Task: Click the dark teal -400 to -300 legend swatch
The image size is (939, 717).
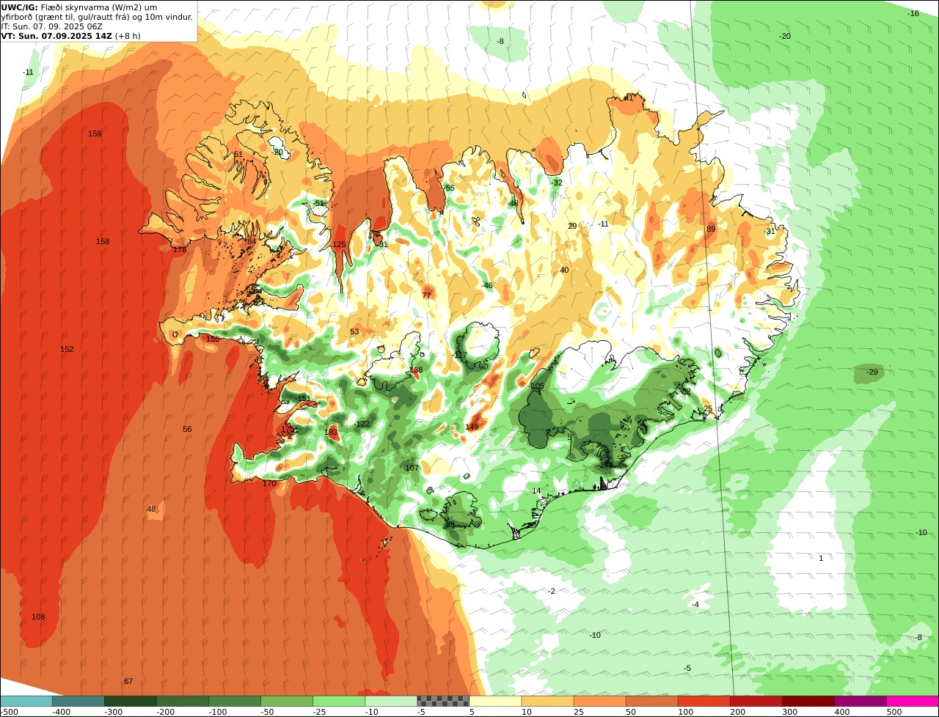Action: pos(78,701)
